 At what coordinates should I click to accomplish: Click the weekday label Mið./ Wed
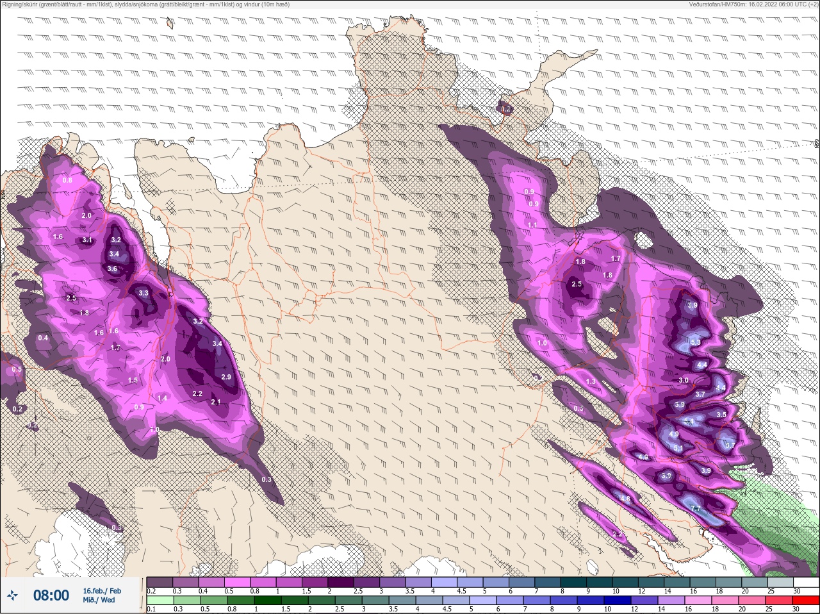coord(99,600)
